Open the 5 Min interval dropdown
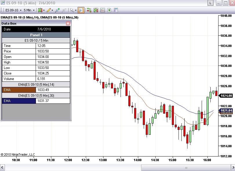 [29, 10]
